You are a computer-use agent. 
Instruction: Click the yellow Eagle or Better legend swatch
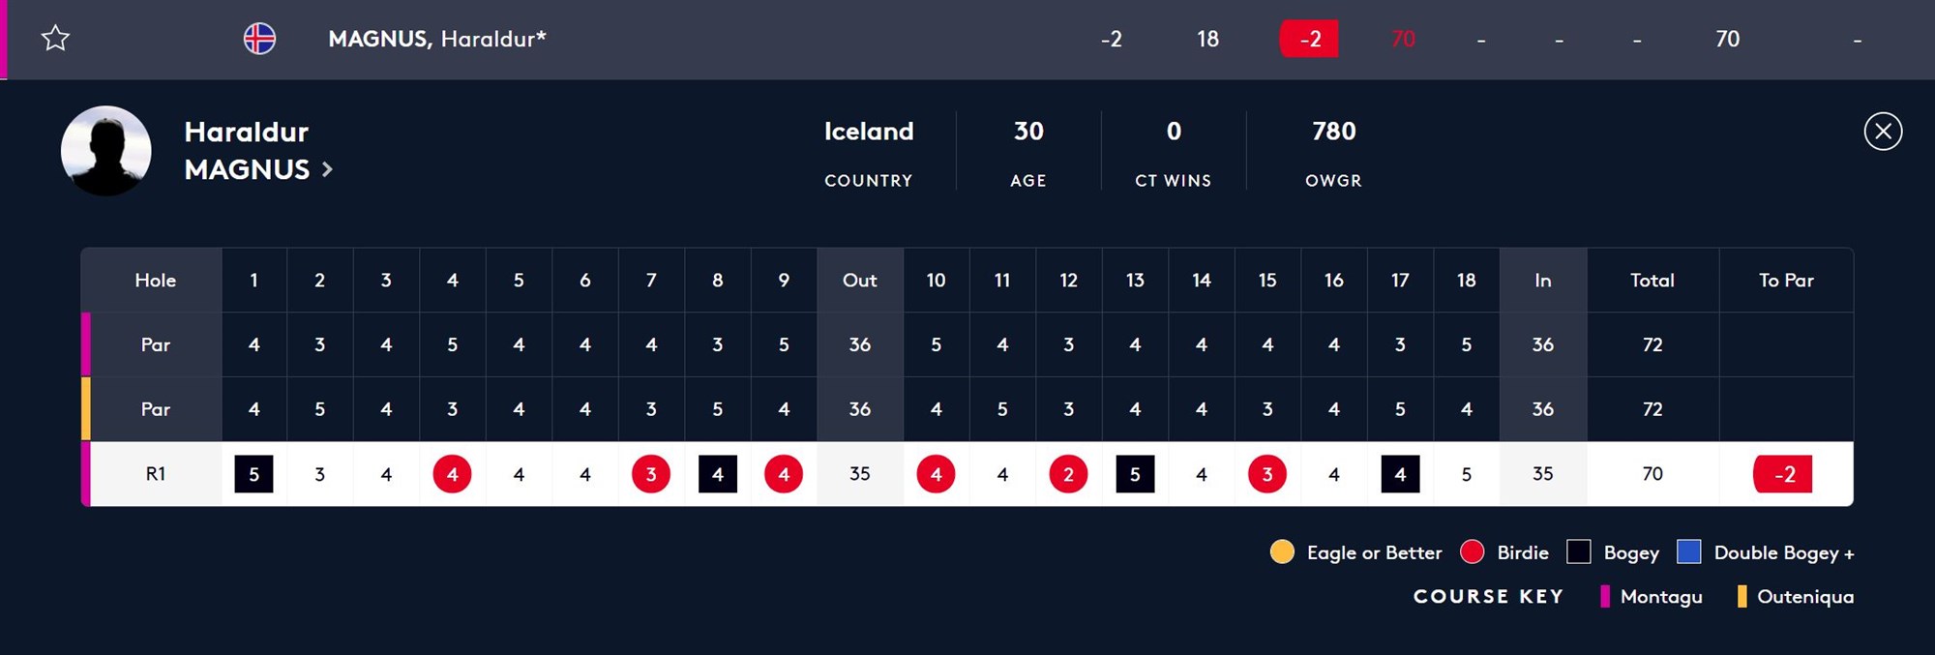coord(1282,552)
